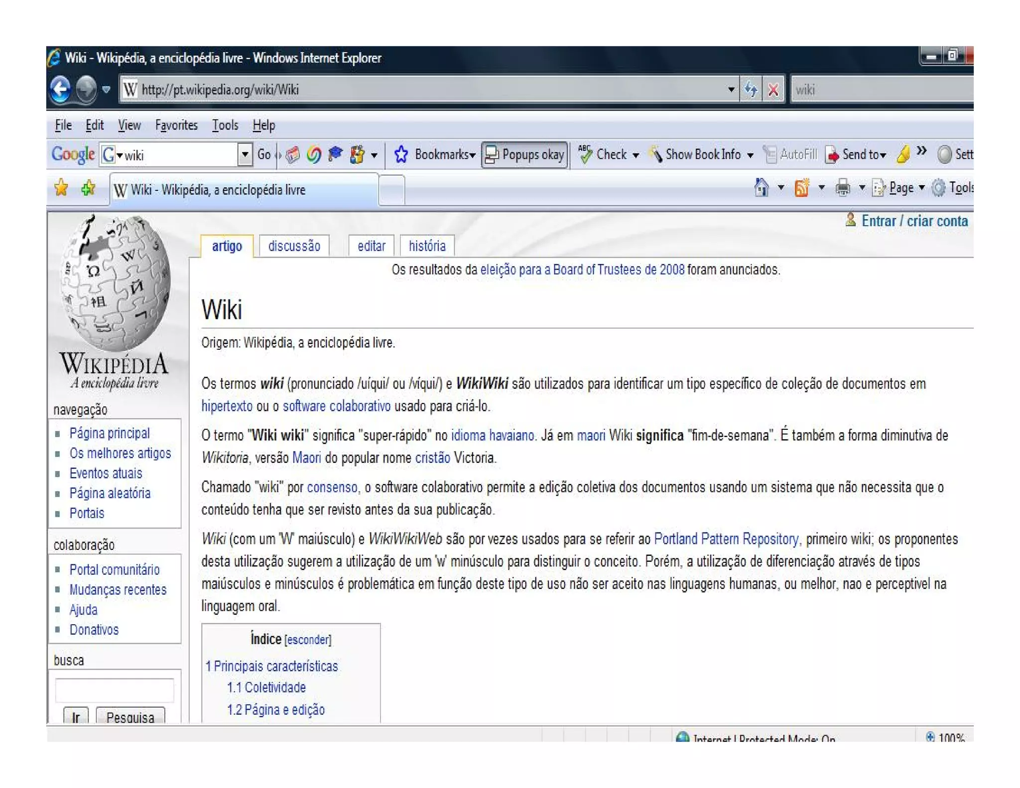
Task: Click the Add to Favorites icon
Action: click(x=89, y=188)
